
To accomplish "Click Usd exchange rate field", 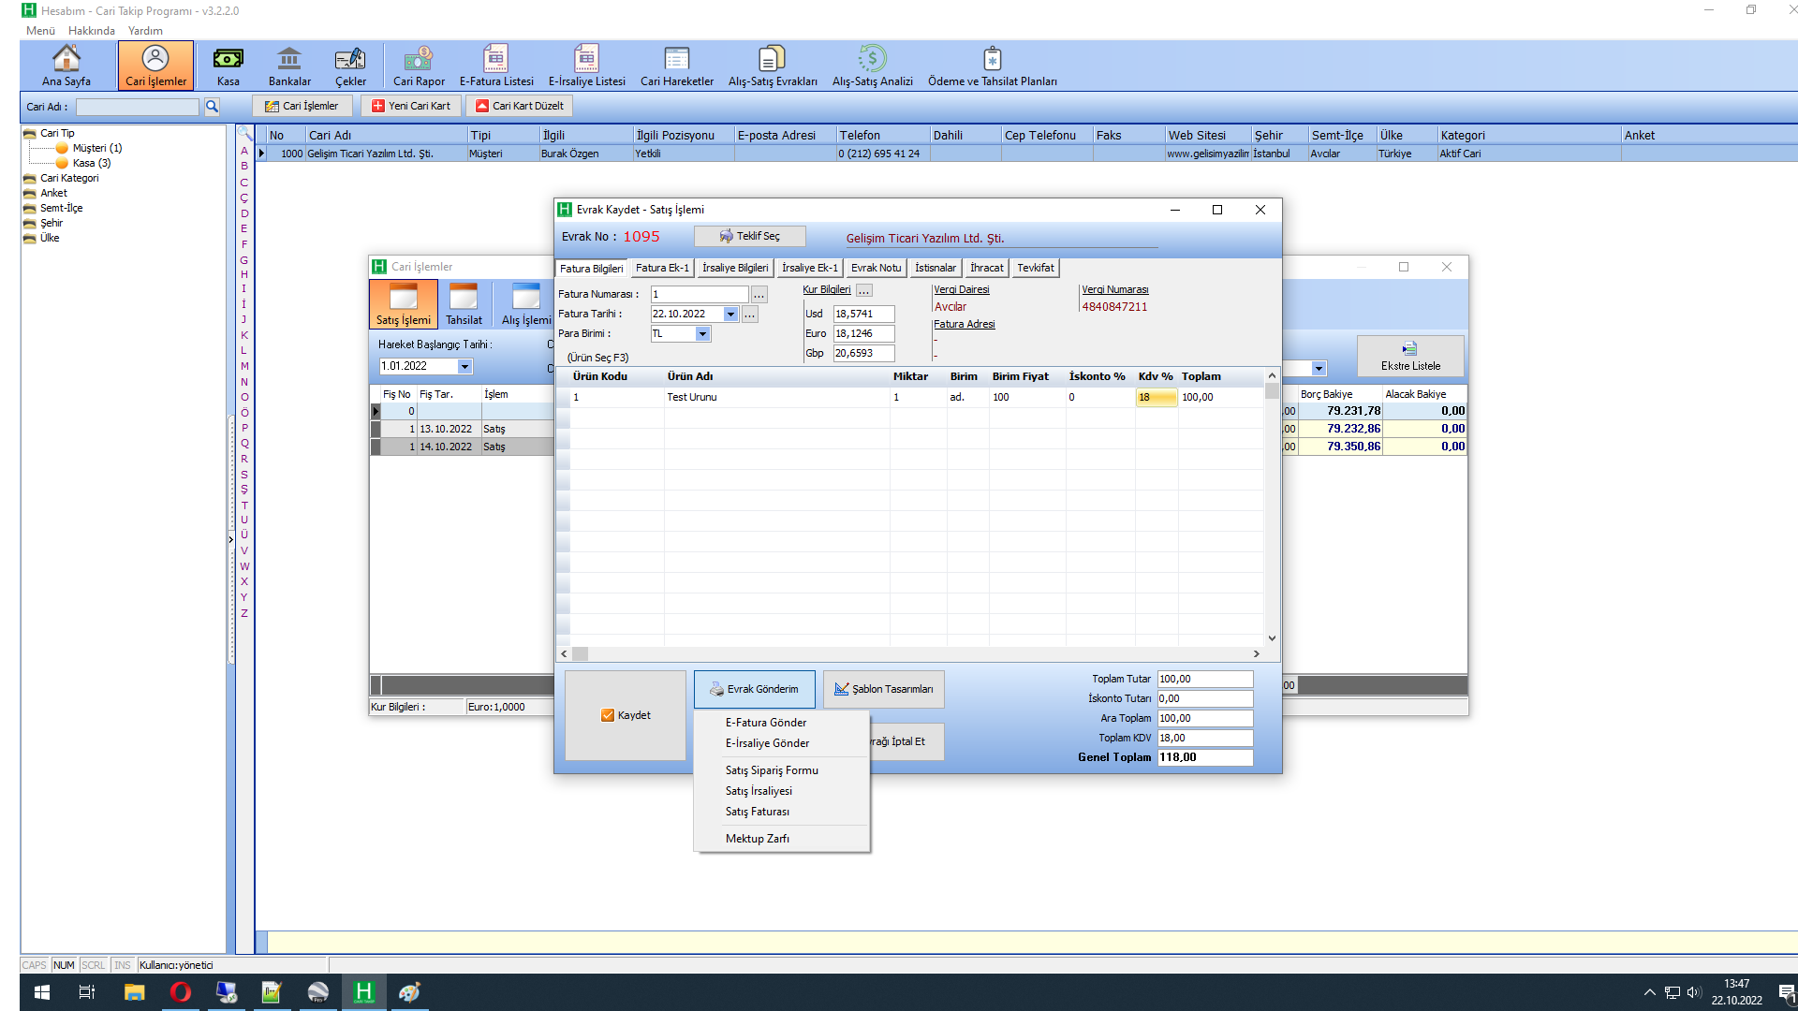I will pos(863,315).
